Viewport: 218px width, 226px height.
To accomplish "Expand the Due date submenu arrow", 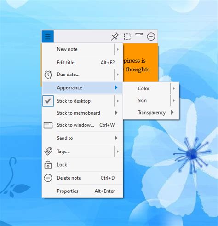I will [x=118, y=75].
